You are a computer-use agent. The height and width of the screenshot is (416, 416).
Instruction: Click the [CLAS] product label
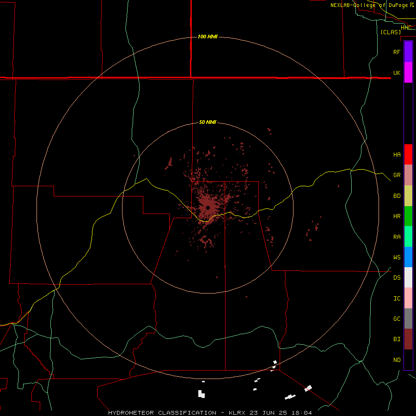[x=391, y=32]
